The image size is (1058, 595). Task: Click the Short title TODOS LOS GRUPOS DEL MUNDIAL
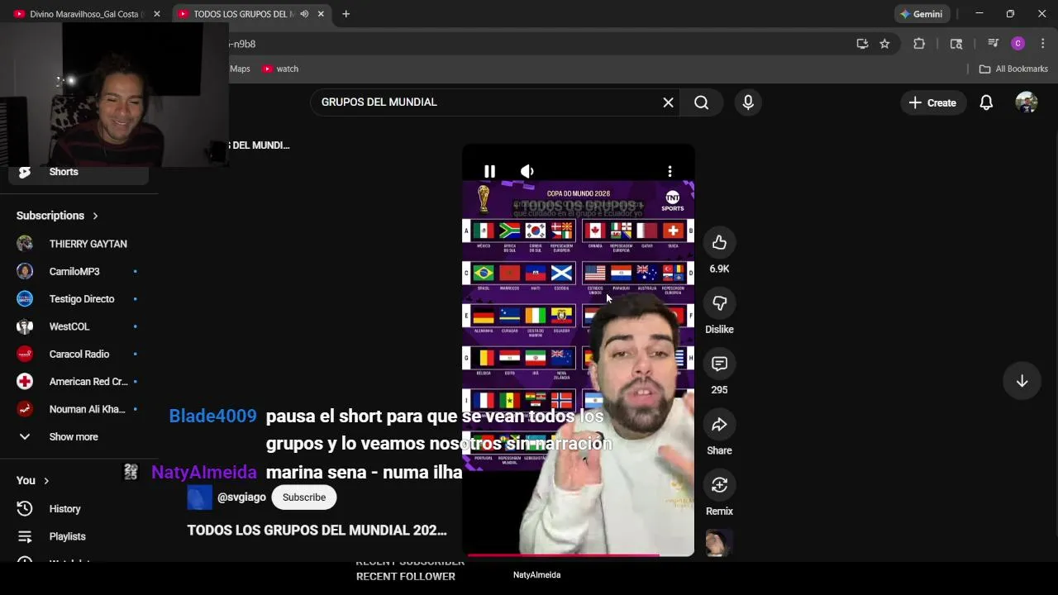(317, 531)
